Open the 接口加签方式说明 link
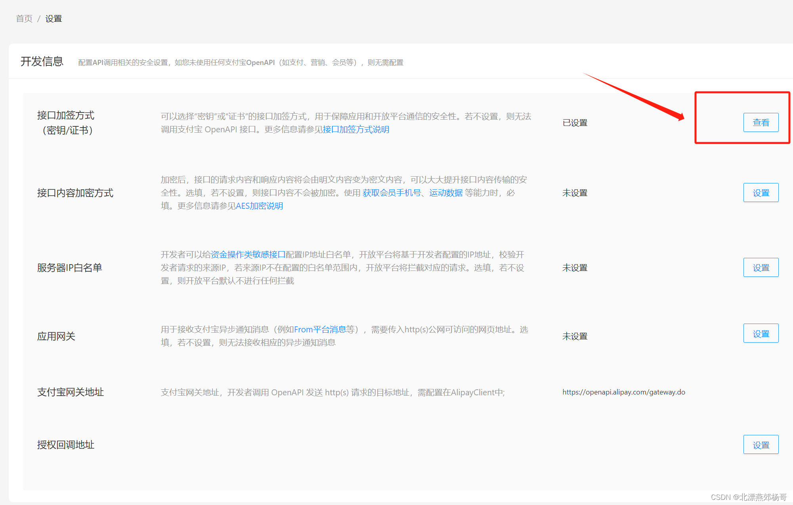 356,130
